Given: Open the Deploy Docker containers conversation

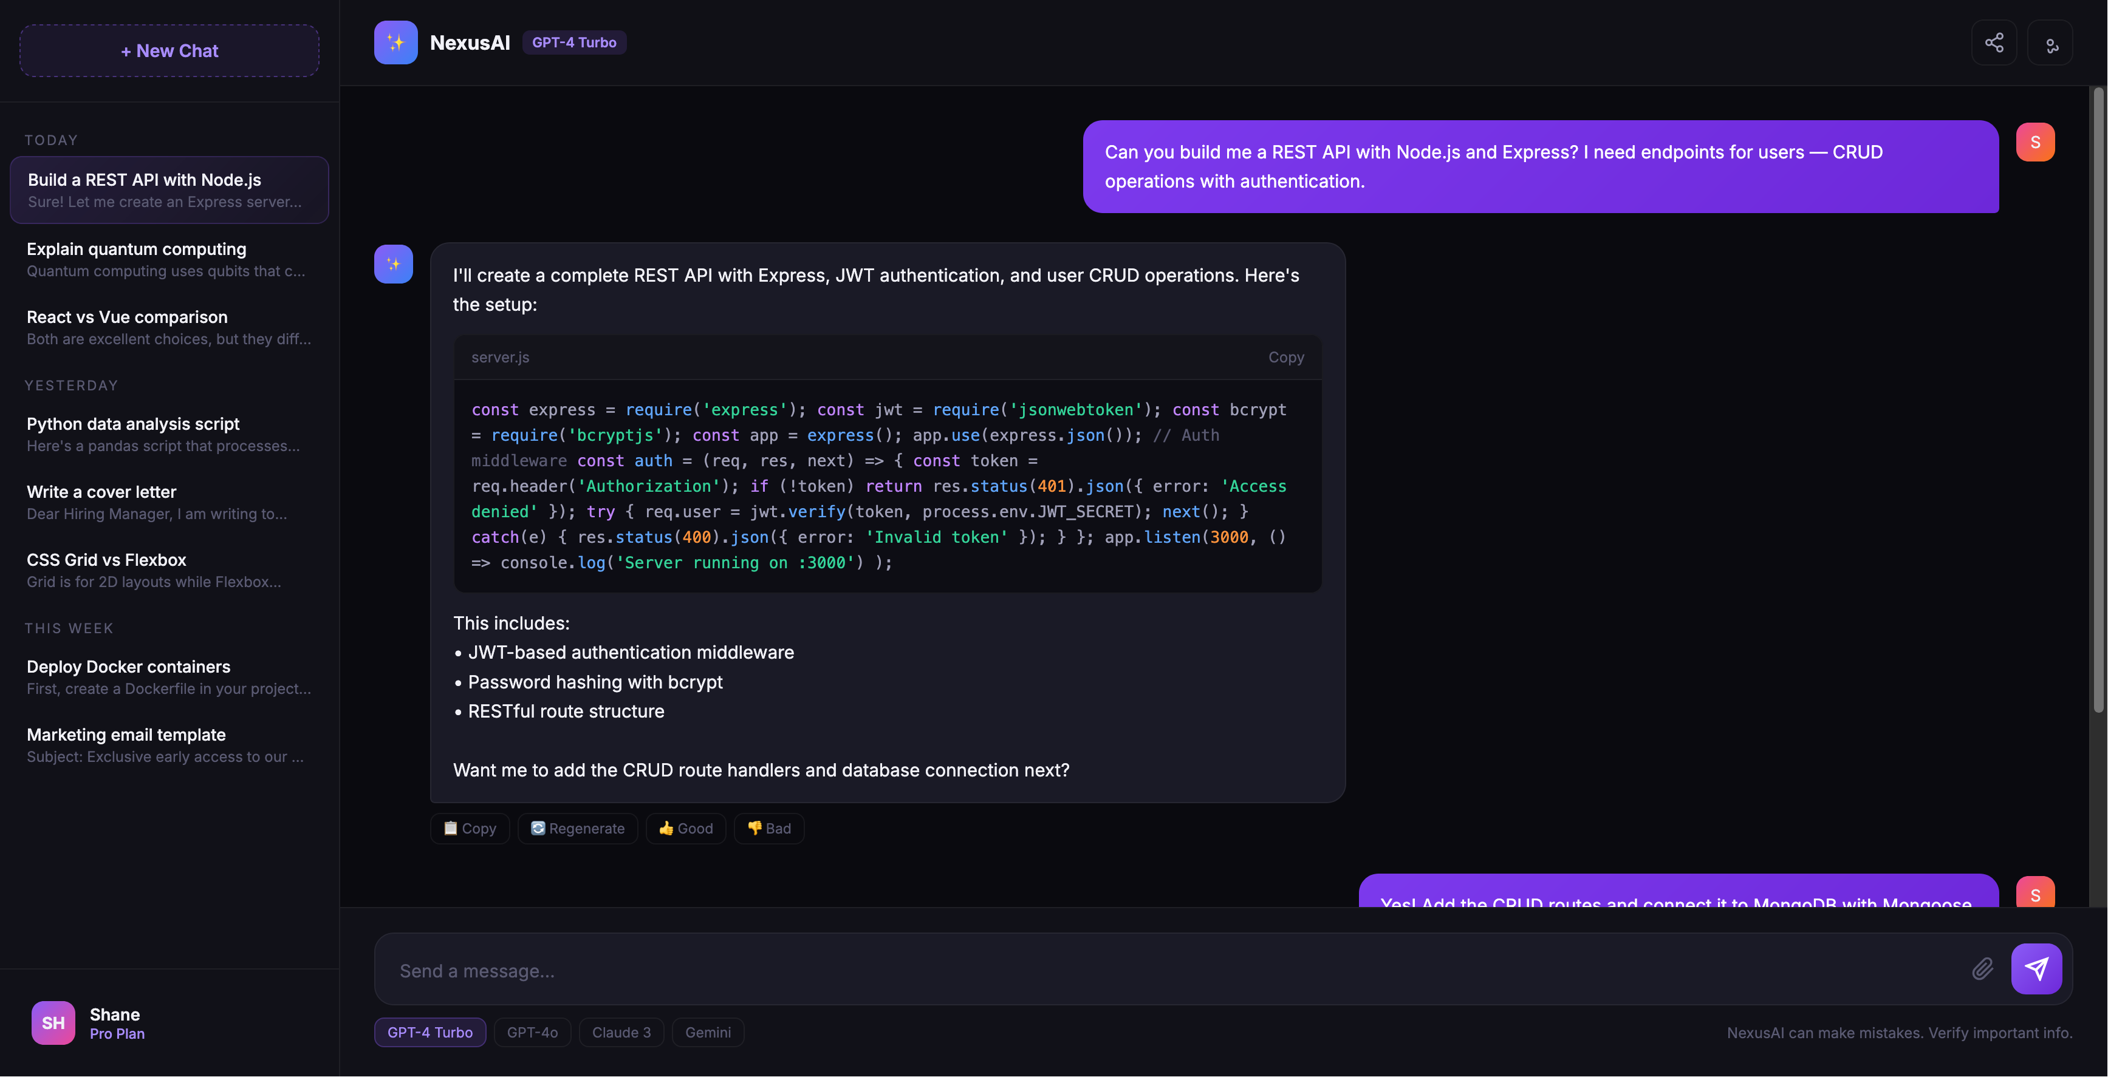Looking at the screenshot, I should tap(168, 677).
